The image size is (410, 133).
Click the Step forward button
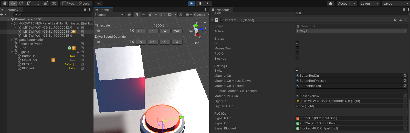pyautogui.click(x=208, y=3)
